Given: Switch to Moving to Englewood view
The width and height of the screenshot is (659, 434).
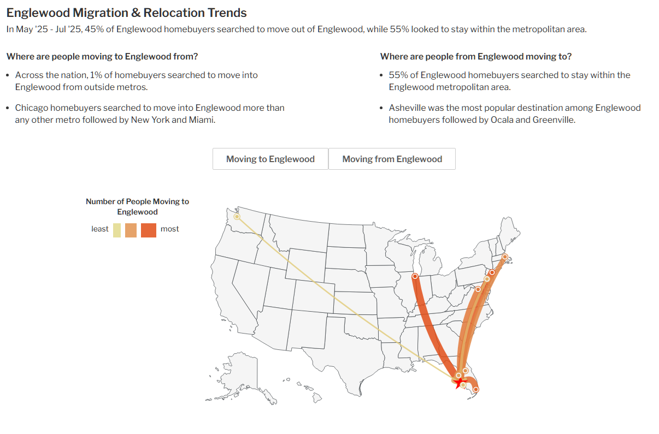Looking at the screenshot, I should (x=270, y=159).
